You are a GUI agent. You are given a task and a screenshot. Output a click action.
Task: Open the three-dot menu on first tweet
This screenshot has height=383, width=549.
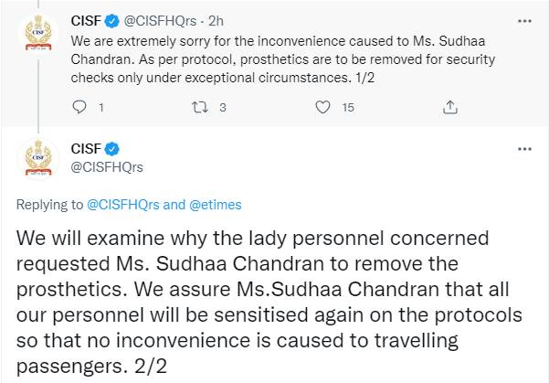click(524, 21)
